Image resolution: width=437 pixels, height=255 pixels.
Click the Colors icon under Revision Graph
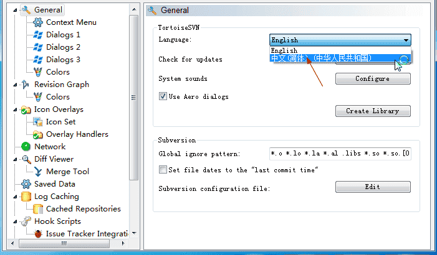click(x=38, y=97)
